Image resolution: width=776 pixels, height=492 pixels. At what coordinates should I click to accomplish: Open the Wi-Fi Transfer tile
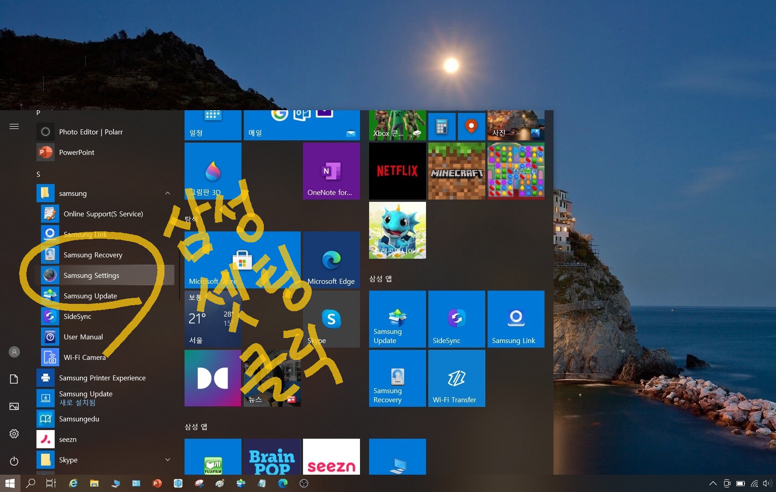tap(457, 378)
